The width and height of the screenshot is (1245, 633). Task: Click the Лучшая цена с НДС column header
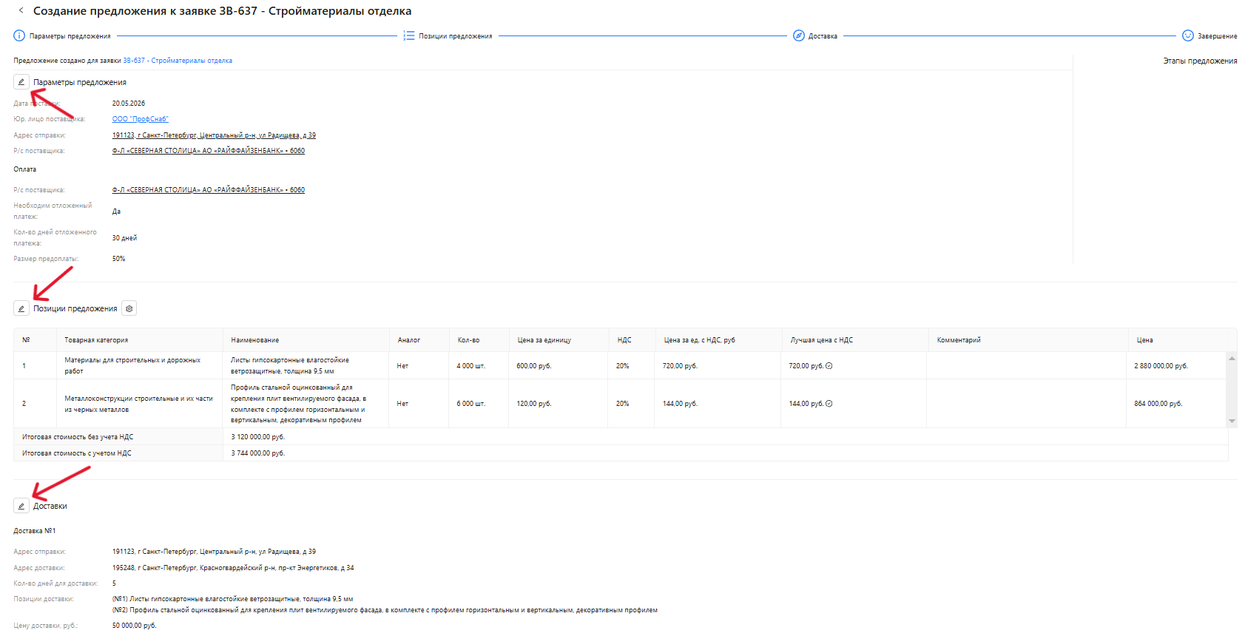821,340
